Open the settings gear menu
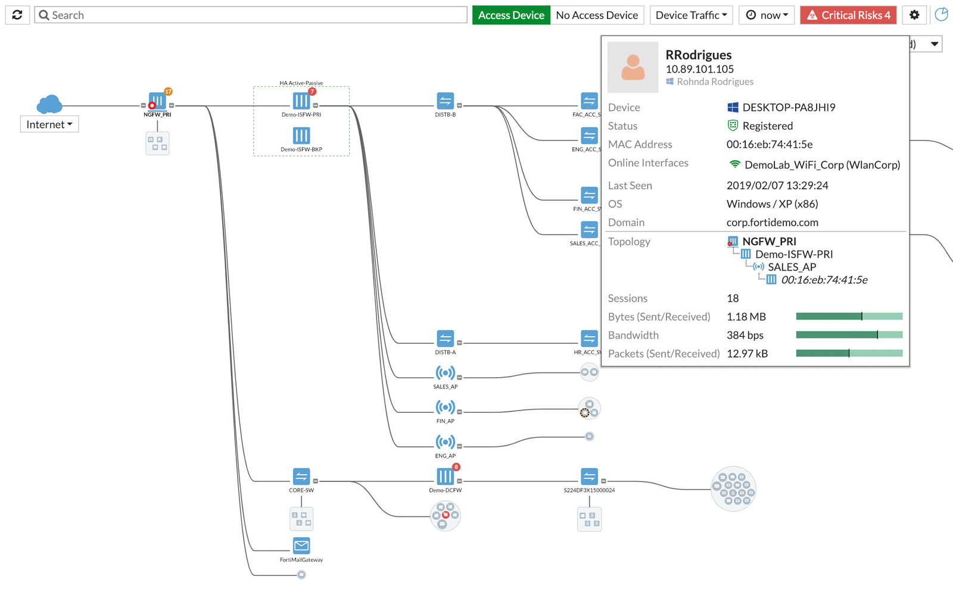The image size is (953, 608). (x=914, y=15)
